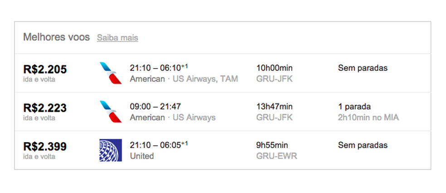Open the 'Saiba mais' link
This screenshot has height=193, width=446.
(117, 38)
